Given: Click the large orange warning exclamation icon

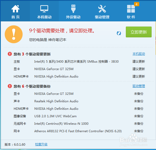Looking at the screenshot, I should tap(14, 34).
